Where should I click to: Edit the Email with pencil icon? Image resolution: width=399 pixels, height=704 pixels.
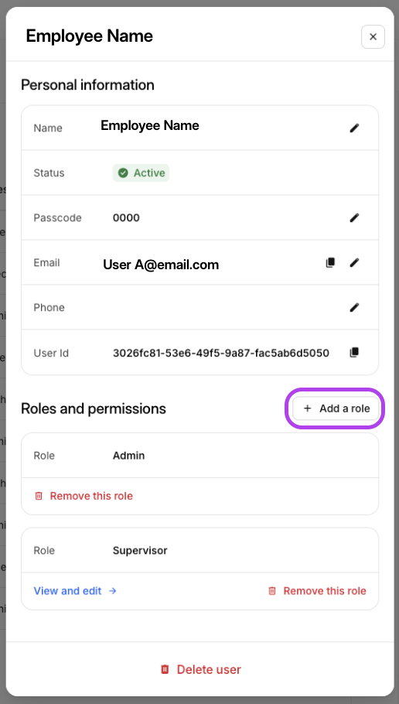point(354,263)
